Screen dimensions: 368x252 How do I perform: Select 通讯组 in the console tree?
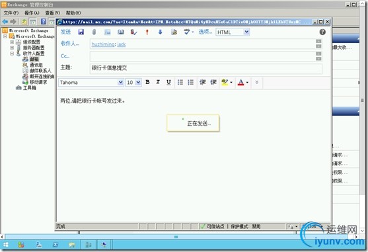click(36, 65)
